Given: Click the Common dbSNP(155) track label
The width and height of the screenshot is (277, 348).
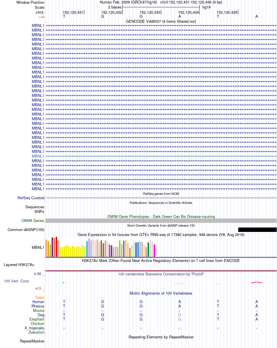Looking at the screenshot, I should 26,230.
